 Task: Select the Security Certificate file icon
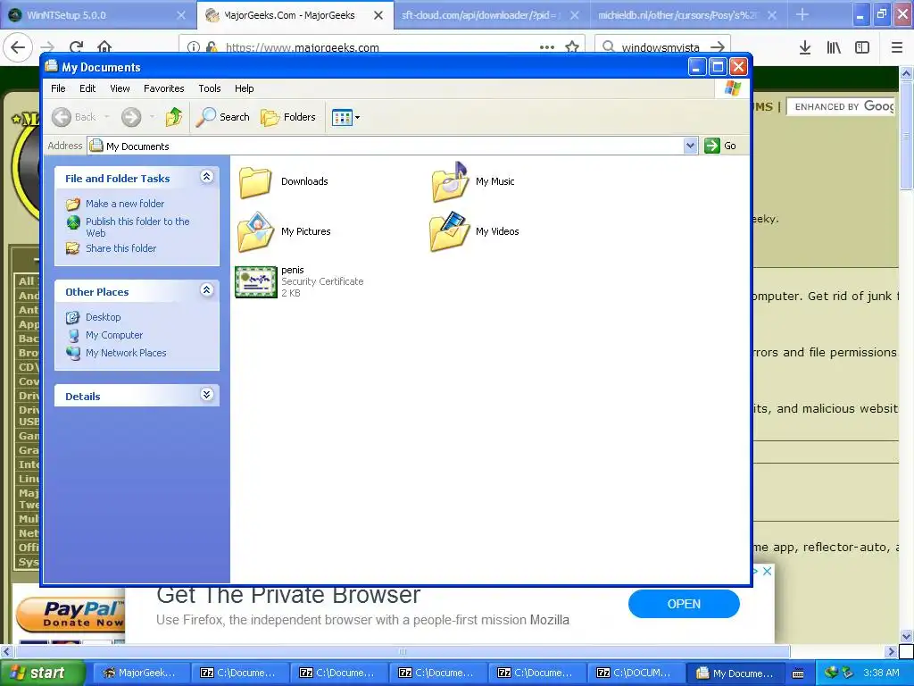[256, 281]
